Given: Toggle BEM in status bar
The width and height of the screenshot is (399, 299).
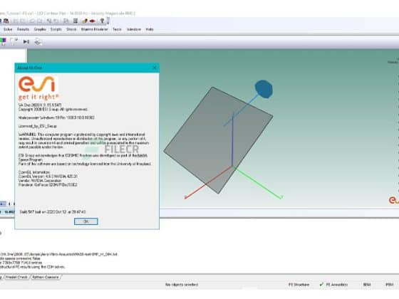Looking at the screenshot, I should point(367,285).
